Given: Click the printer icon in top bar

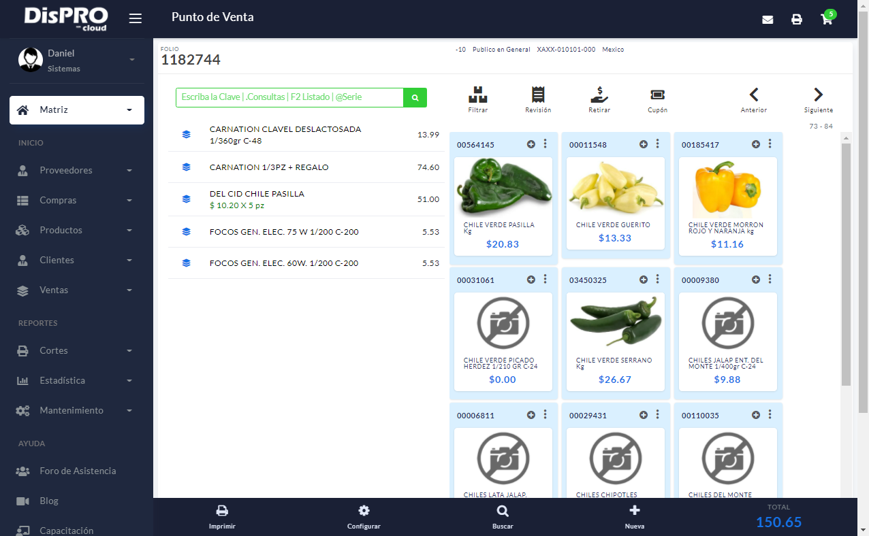Looking at the screenshot, I should point(797,20).
